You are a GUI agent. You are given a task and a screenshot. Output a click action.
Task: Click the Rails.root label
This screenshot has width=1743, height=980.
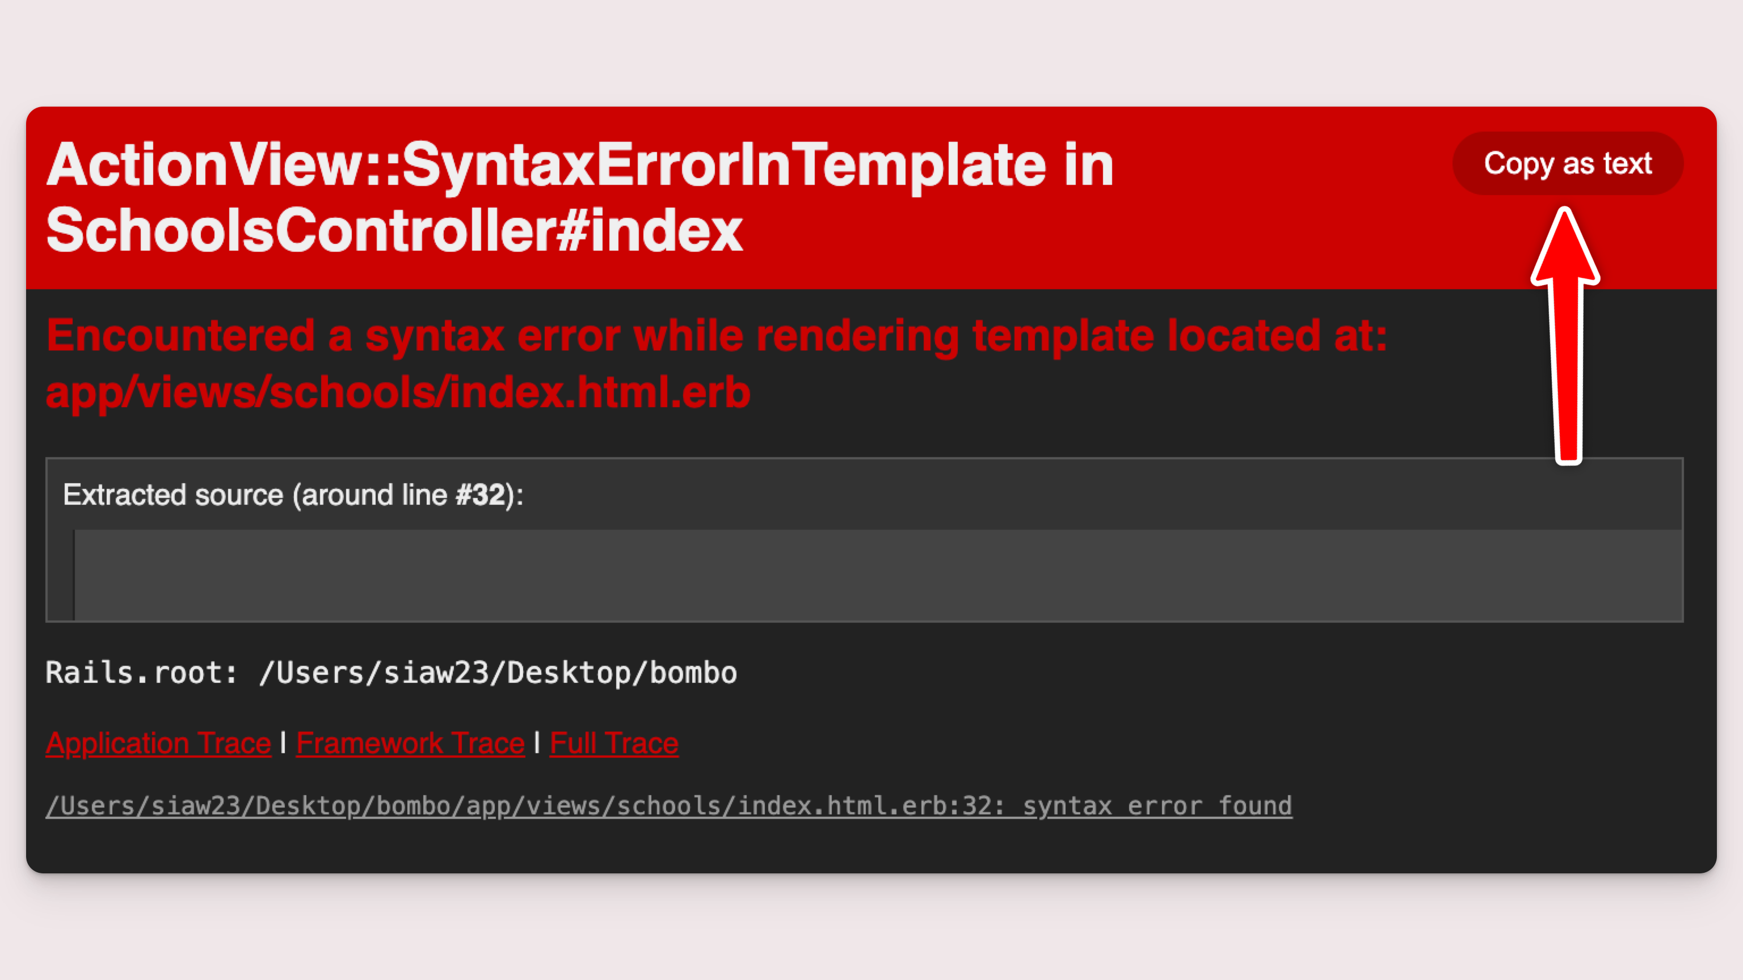click(x=141, y=672)
